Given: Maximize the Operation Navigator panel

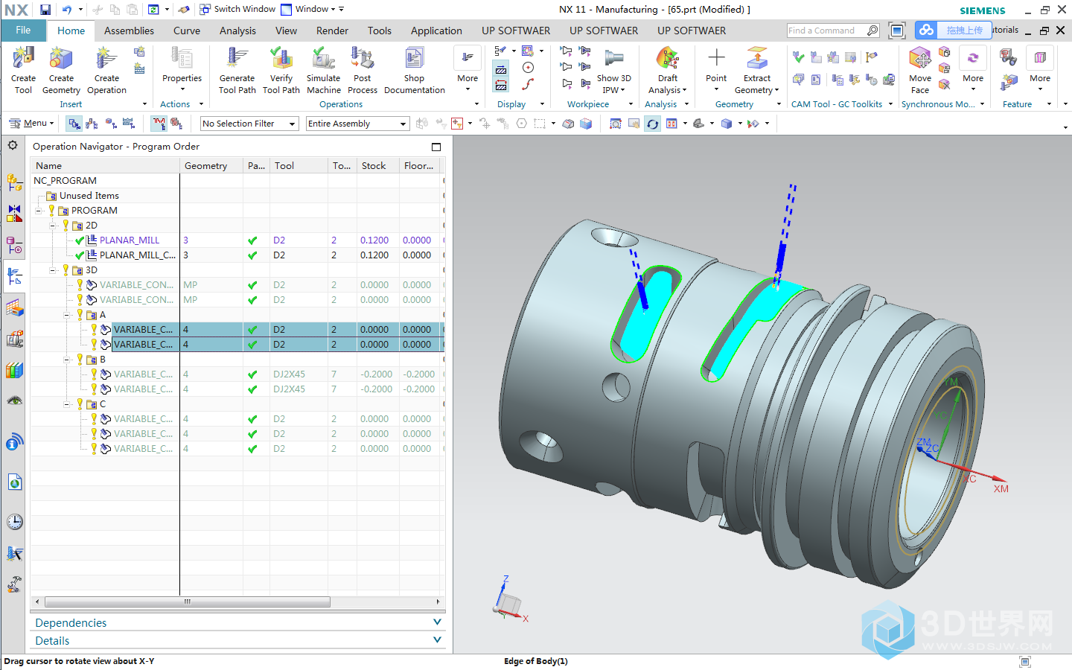Looking at the screenshot, I should [436, 147].
